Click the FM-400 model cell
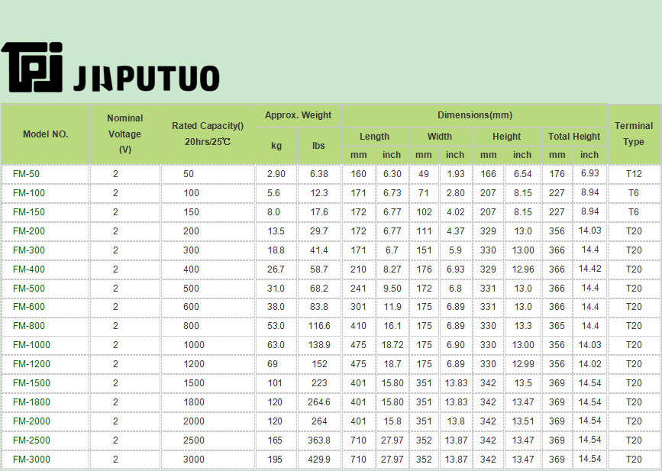This screenshot has height=471, width=662. (x=29, y=269)
